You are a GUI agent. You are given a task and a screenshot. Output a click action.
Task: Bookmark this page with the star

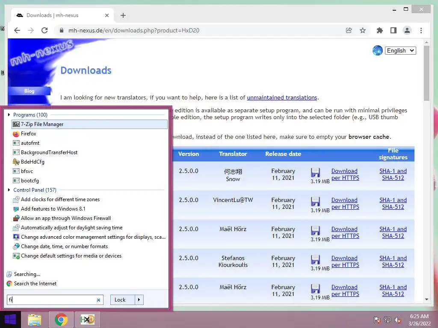click(363, 30)
